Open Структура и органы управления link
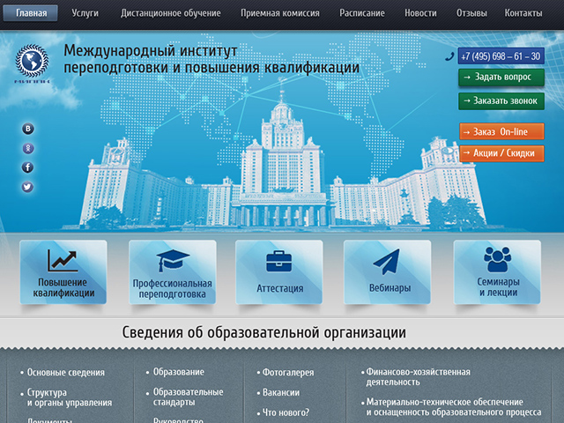This screenshot has width=564, height=423. (70, 397)
